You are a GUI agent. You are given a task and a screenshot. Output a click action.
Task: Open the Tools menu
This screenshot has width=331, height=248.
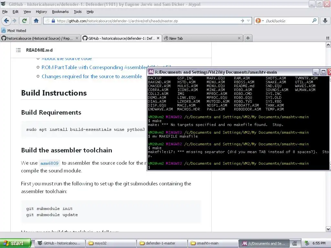78,12
